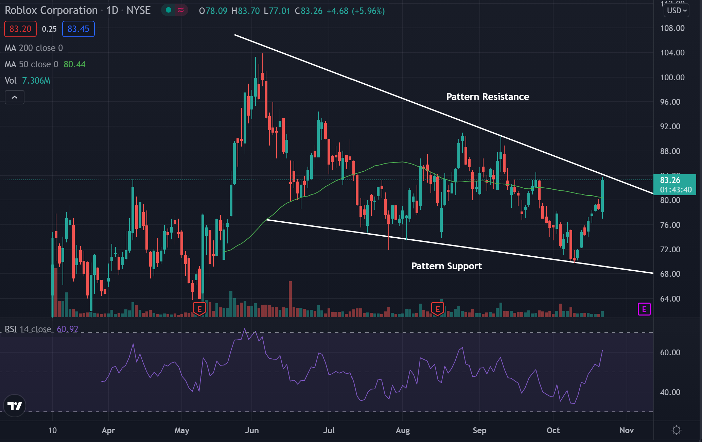Click the 80.44 MA 50 value
Image resolution: width=702 pixels, height=442 pixels.
coord(74,64)
